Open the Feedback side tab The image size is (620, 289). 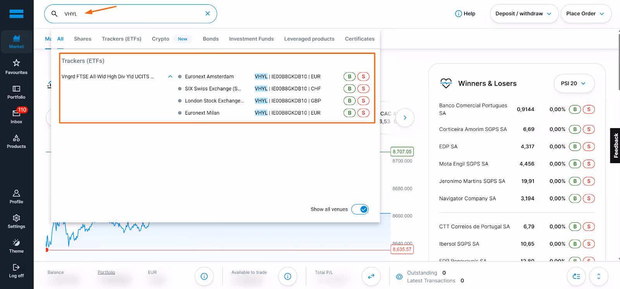615,146
